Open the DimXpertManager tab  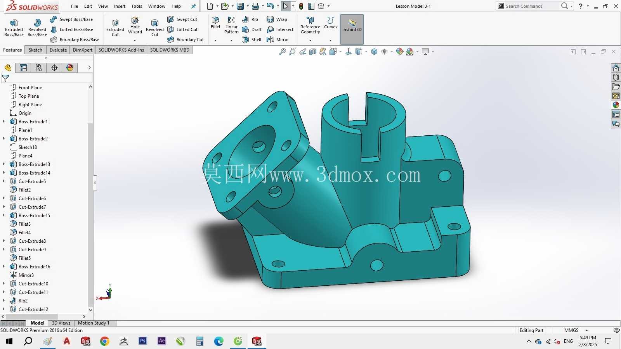(x=54, y=68)
